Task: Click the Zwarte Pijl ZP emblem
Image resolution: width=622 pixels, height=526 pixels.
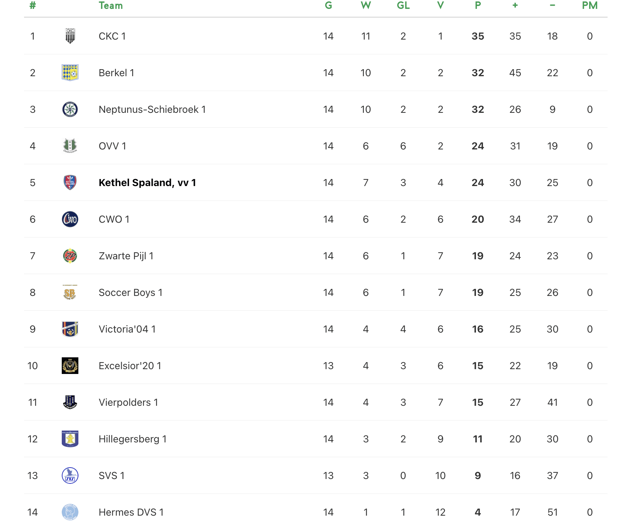Action: click(70, 256)
